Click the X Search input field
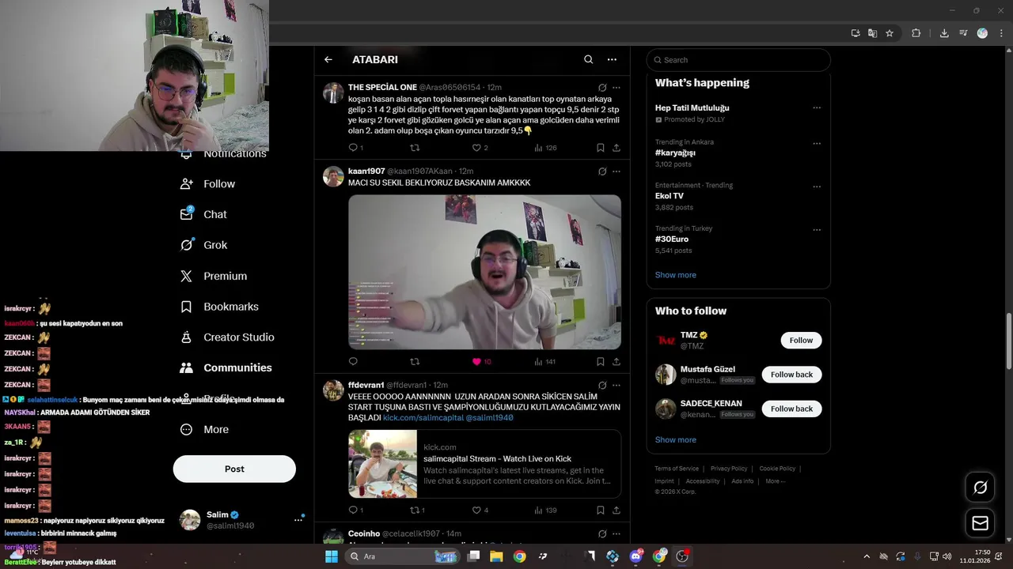The height and width of the screenshot is (569, 1013). (738, 60)
